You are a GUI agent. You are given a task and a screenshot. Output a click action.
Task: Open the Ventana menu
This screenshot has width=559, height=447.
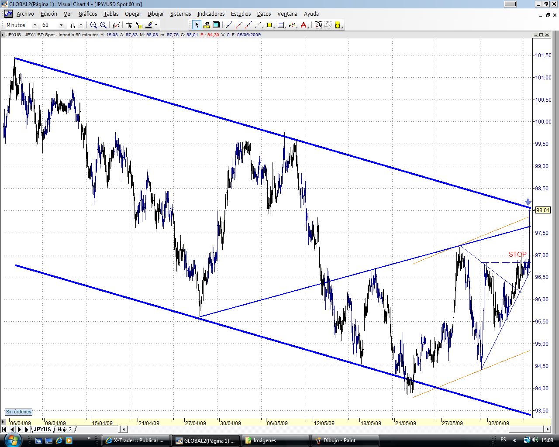287,14
